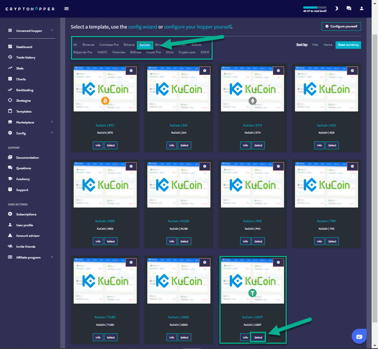Open Backtesting from the sidebar
The width and height of the screenshot is (378, 349).
[24, 90]
